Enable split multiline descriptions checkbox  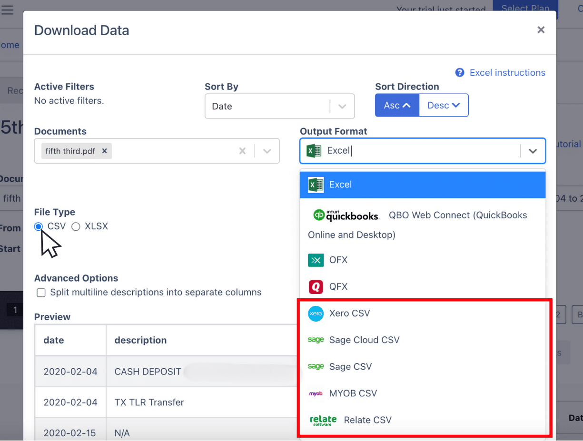(41, 293)
